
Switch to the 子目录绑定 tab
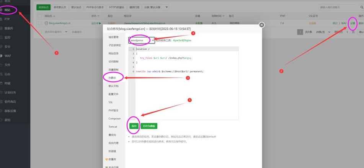114,45
